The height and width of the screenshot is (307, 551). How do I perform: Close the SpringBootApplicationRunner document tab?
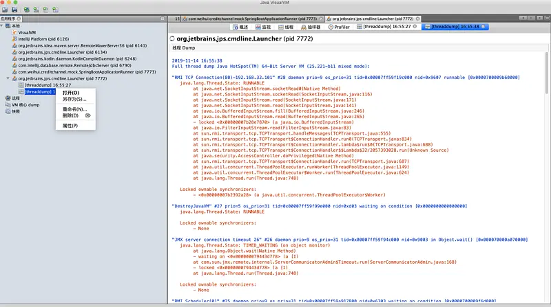point(321,19)
